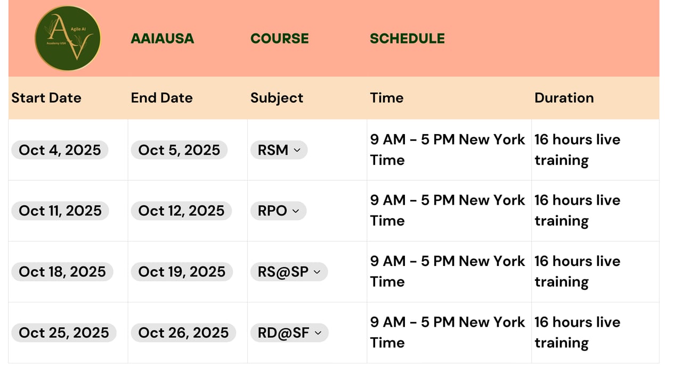The image size is (682, 383).
Task: Click the Agile AI Academy logo
Action: click(68, 38)
